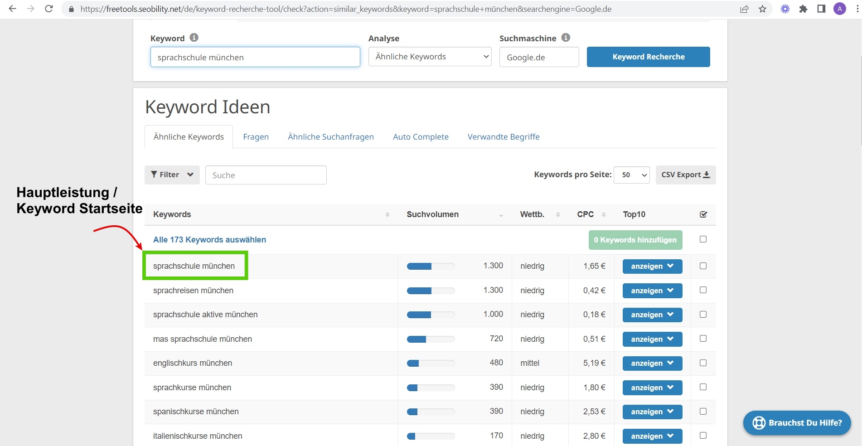862x446 pixels.
Task: Expand the Filter dropdown
Action: [172, 175]
